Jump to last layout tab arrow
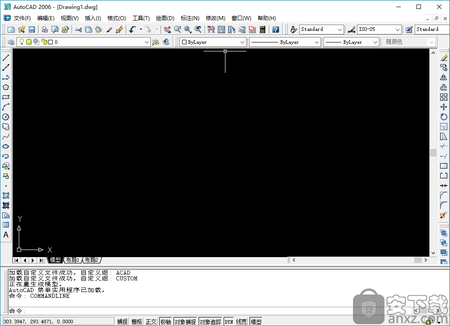 41,260
